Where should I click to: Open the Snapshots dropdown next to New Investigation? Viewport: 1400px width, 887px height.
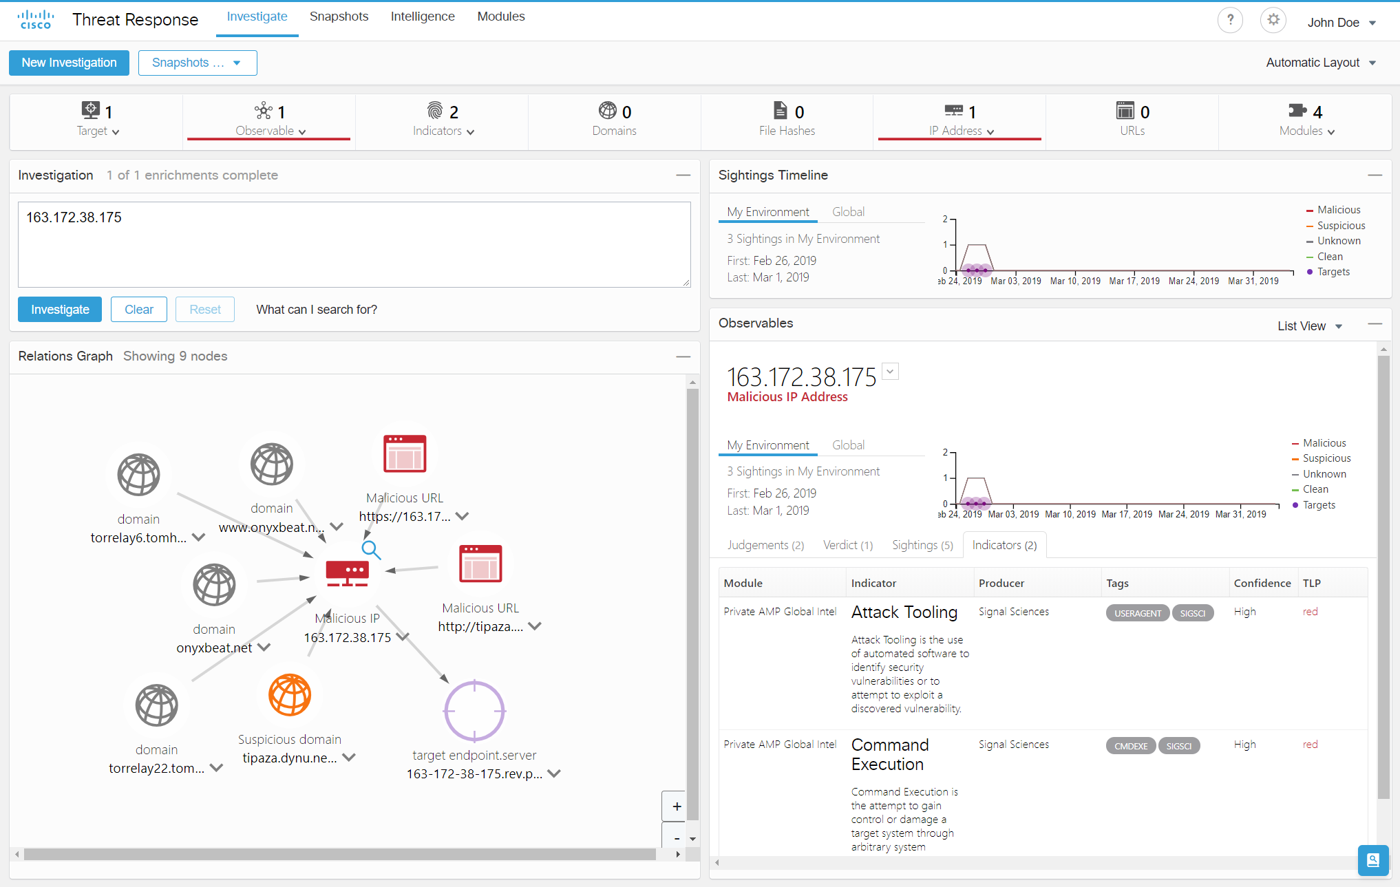click(x=198, y=63)
